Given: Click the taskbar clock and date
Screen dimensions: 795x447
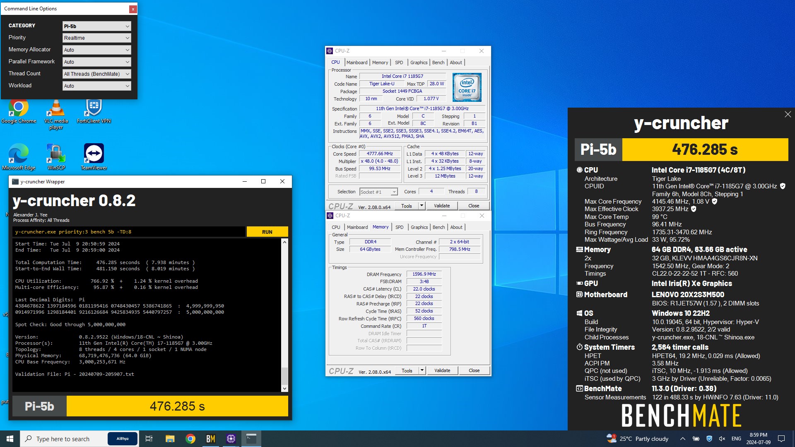Looking at the screenshot, I should (758, 439).
